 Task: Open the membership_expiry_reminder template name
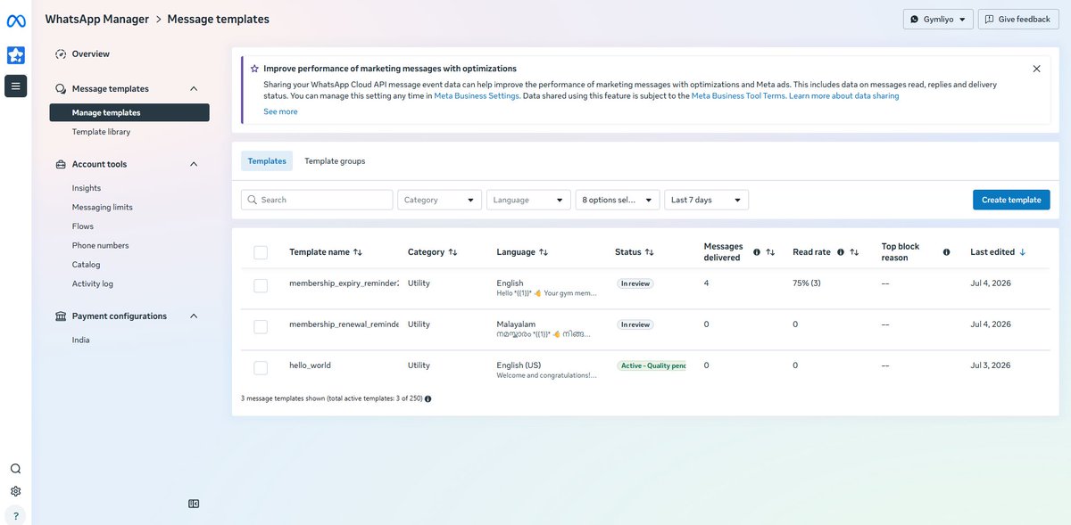click(x=344, y=283)
